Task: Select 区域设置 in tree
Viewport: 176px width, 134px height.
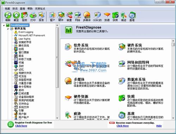Action: tap(24, 94)
